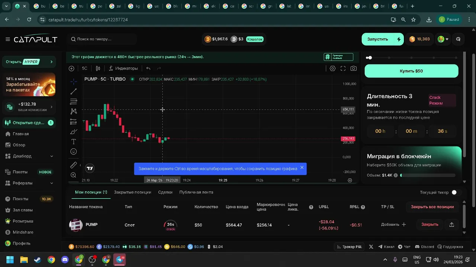Click the Кошелек wallet button
The image size is (476, 267).
pyautogui.click(x=255, y=39)
